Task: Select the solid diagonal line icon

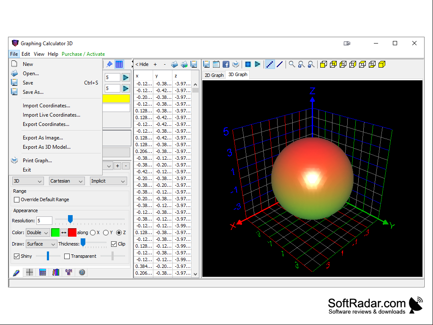Action: pos(280,64)
